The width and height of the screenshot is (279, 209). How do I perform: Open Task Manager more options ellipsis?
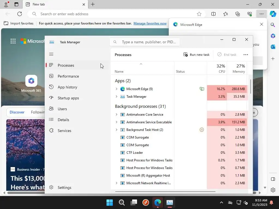pyautogui.click(x=246, y=54)
